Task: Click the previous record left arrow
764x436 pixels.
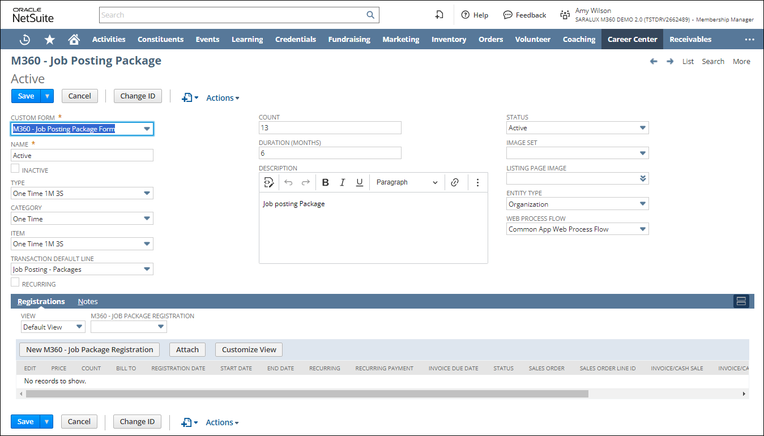Action: click(654, 61)
